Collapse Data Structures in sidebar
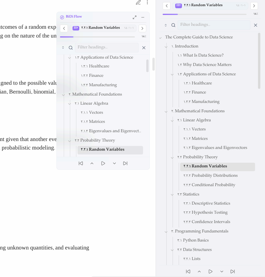265x277 pixels. point(172,250)
